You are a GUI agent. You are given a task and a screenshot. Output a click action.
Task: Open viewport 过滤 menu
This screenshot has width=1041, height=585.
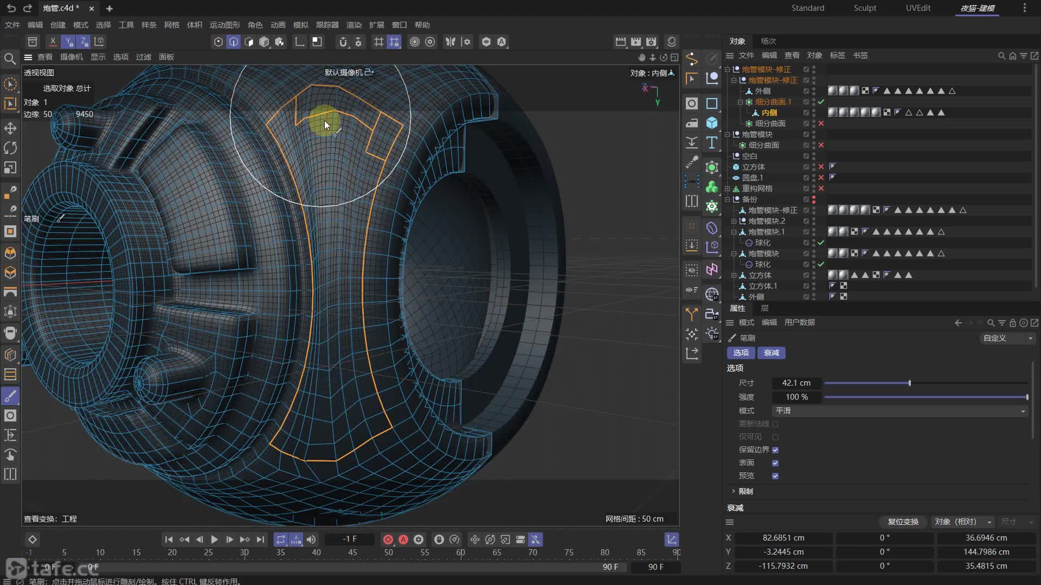coord(143,57)
